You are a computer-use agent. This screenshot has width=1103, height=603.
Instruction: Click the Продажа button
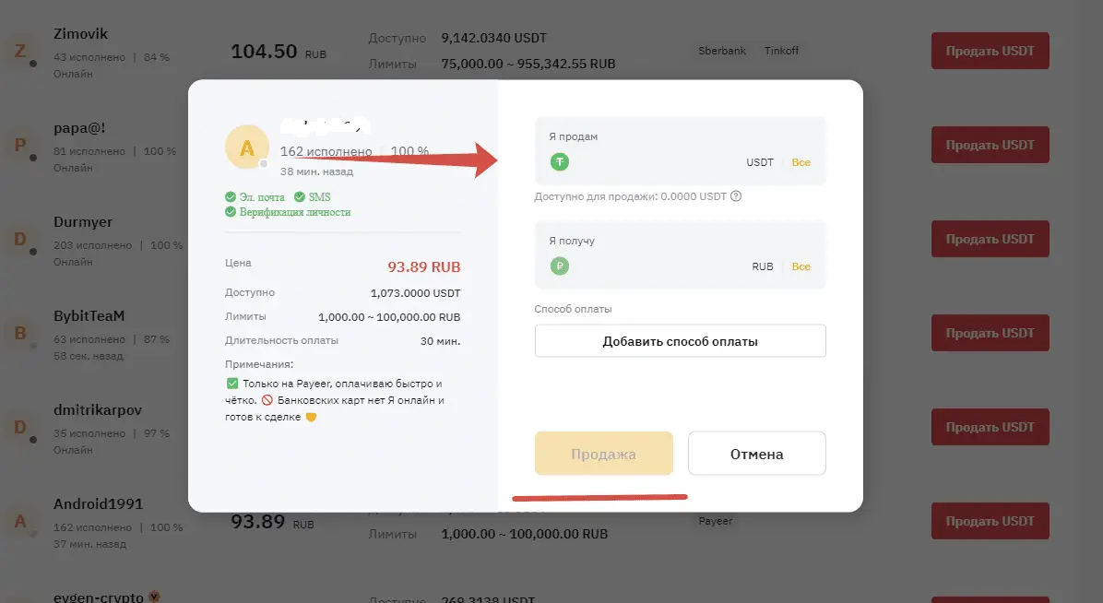click(604, 453)
